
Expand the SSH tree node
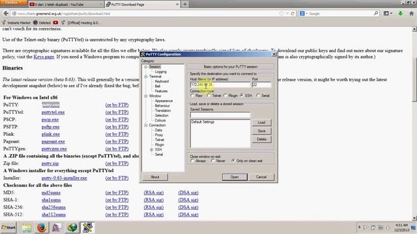[x=152, y=149]
